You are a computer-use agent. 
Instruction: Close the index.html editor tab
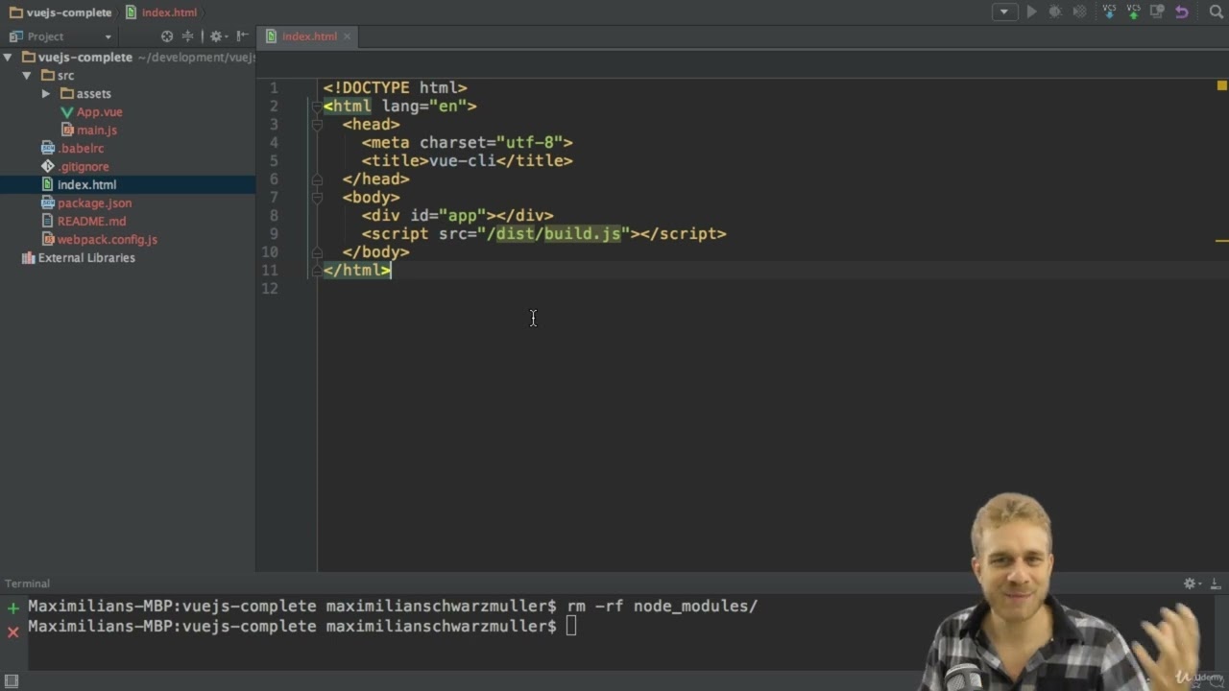(x=347, y=36)
